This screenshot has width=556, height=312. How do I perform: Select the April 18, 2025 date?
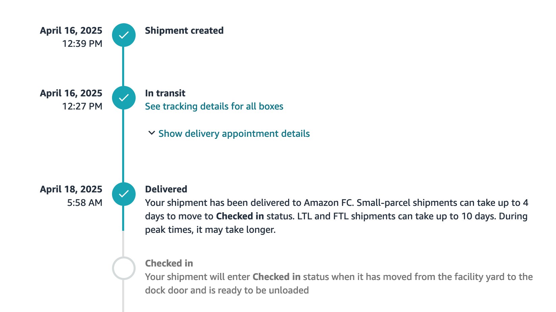71,189
